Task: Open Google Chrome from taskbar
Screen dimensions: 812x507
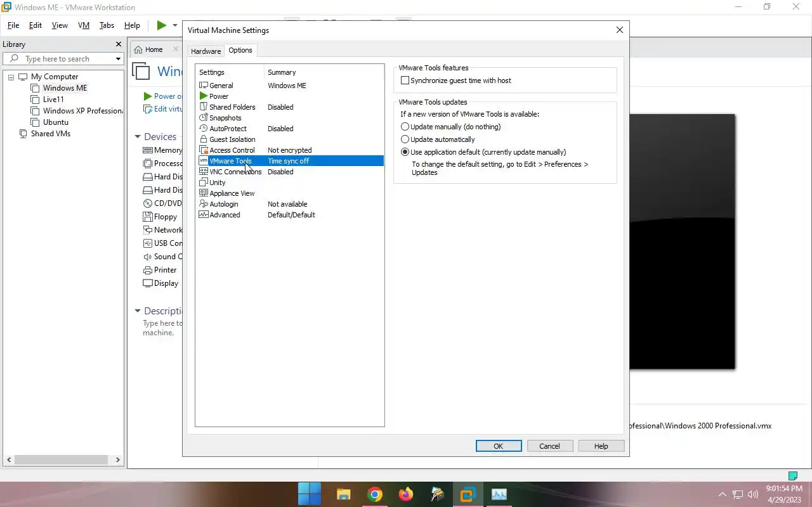Action: [375, 494]
